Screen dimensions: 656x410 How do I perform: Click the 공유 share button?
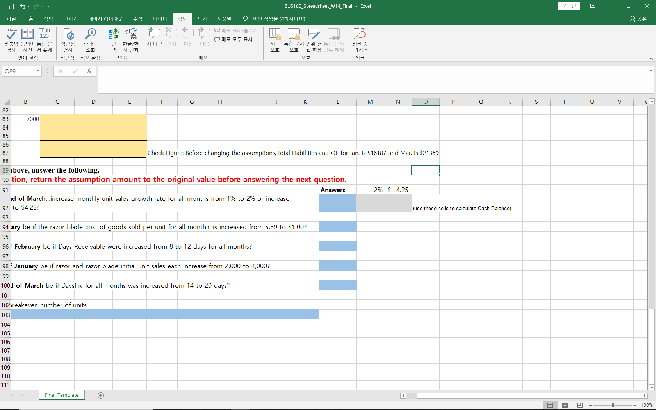coord(638,19)
